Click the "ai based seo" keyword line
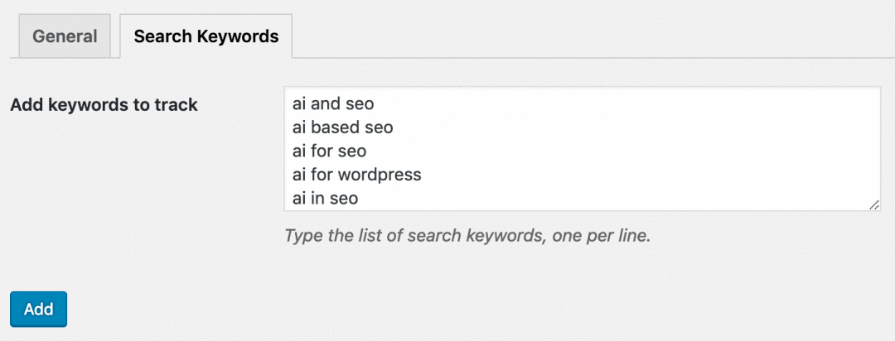Viewport: 895px width, 341px height. click(342, 128)
